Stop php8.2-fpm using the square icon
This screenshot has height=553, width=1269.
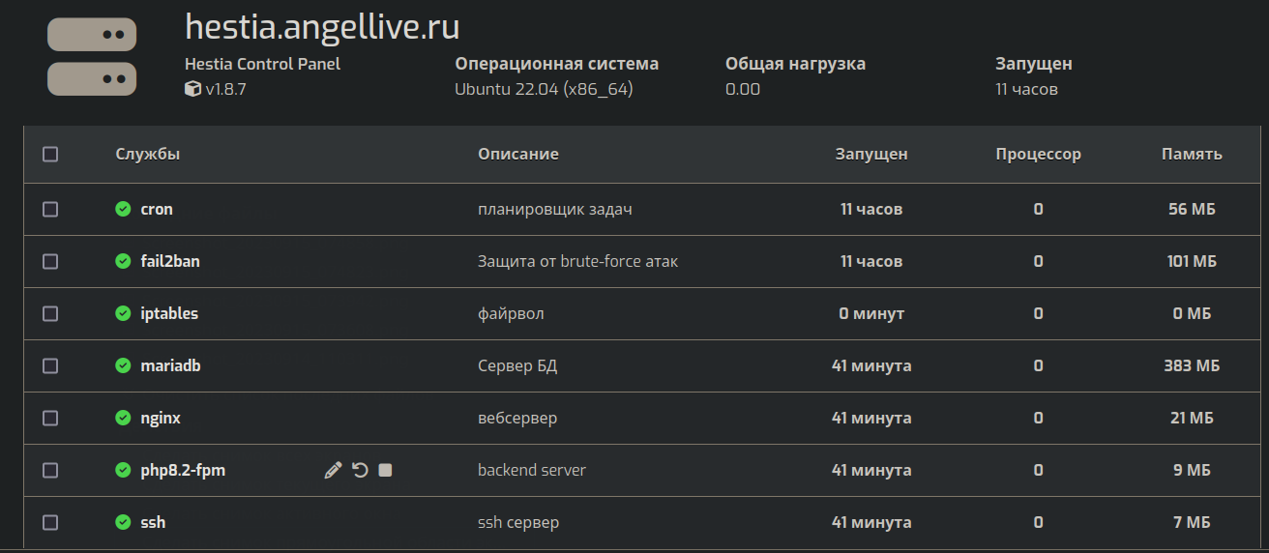point(385,470)
